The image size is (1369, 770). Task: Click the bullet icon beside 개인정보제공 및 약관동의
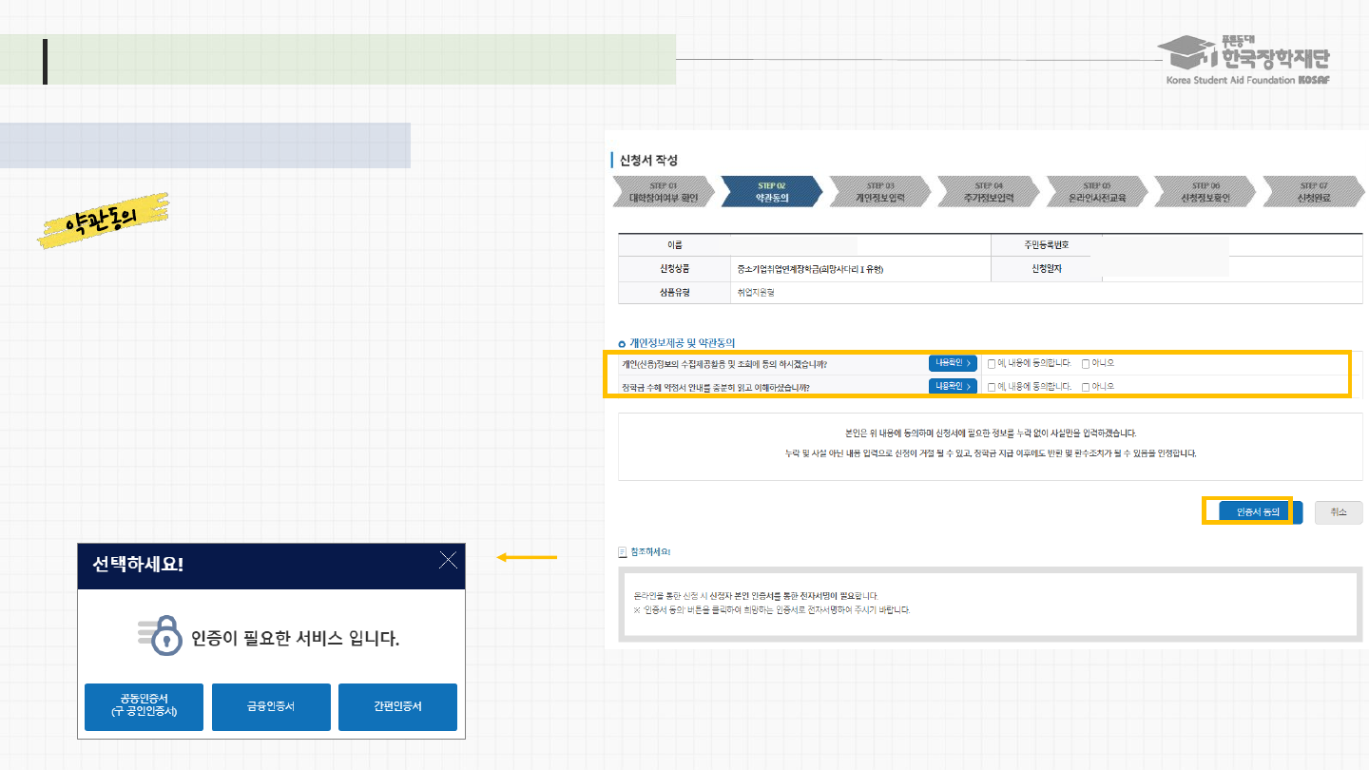[622, 342]
